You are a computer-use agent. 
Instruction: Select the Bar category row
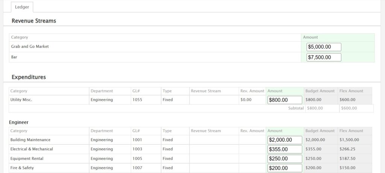14,57
